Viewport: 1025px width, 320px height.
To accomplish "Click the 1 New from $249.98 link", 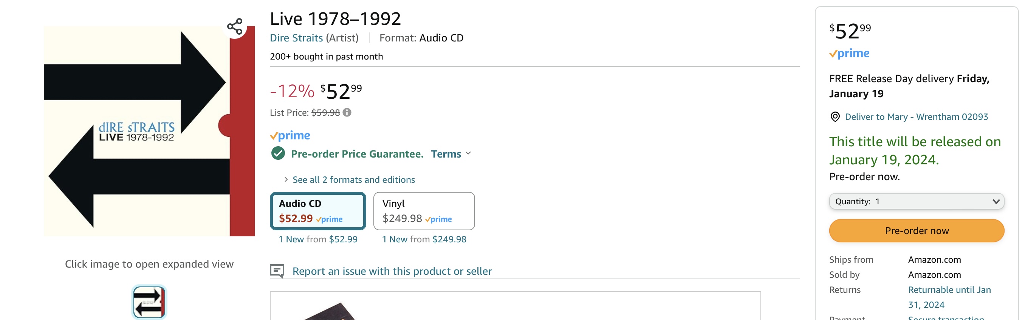I will [424, 239].
